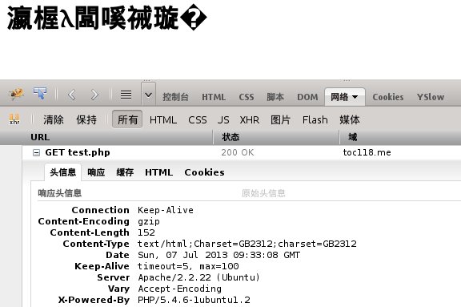Select the 所有 filter button
This screenshot has width=461, height=307.
point(127,119)
